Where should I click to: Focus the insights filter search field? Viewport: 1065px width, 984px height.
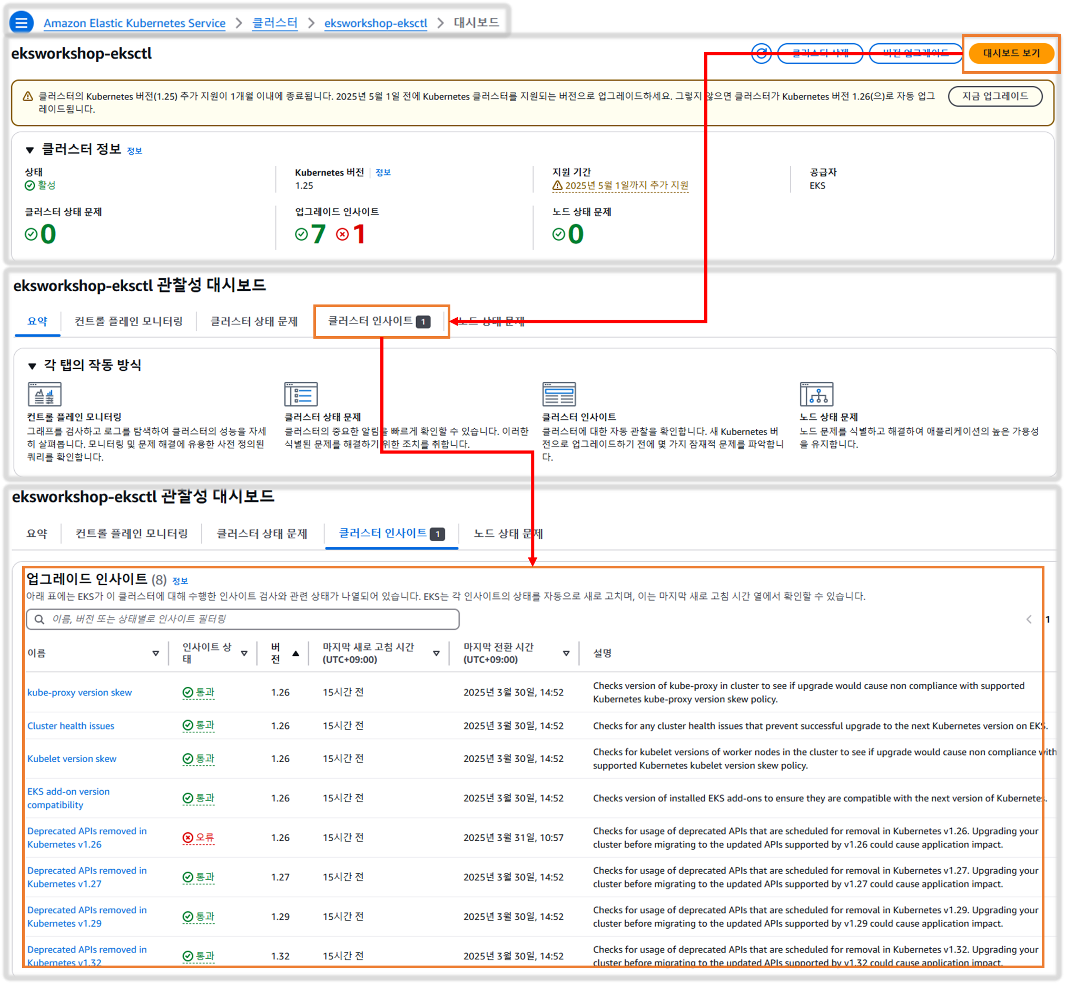250,619
